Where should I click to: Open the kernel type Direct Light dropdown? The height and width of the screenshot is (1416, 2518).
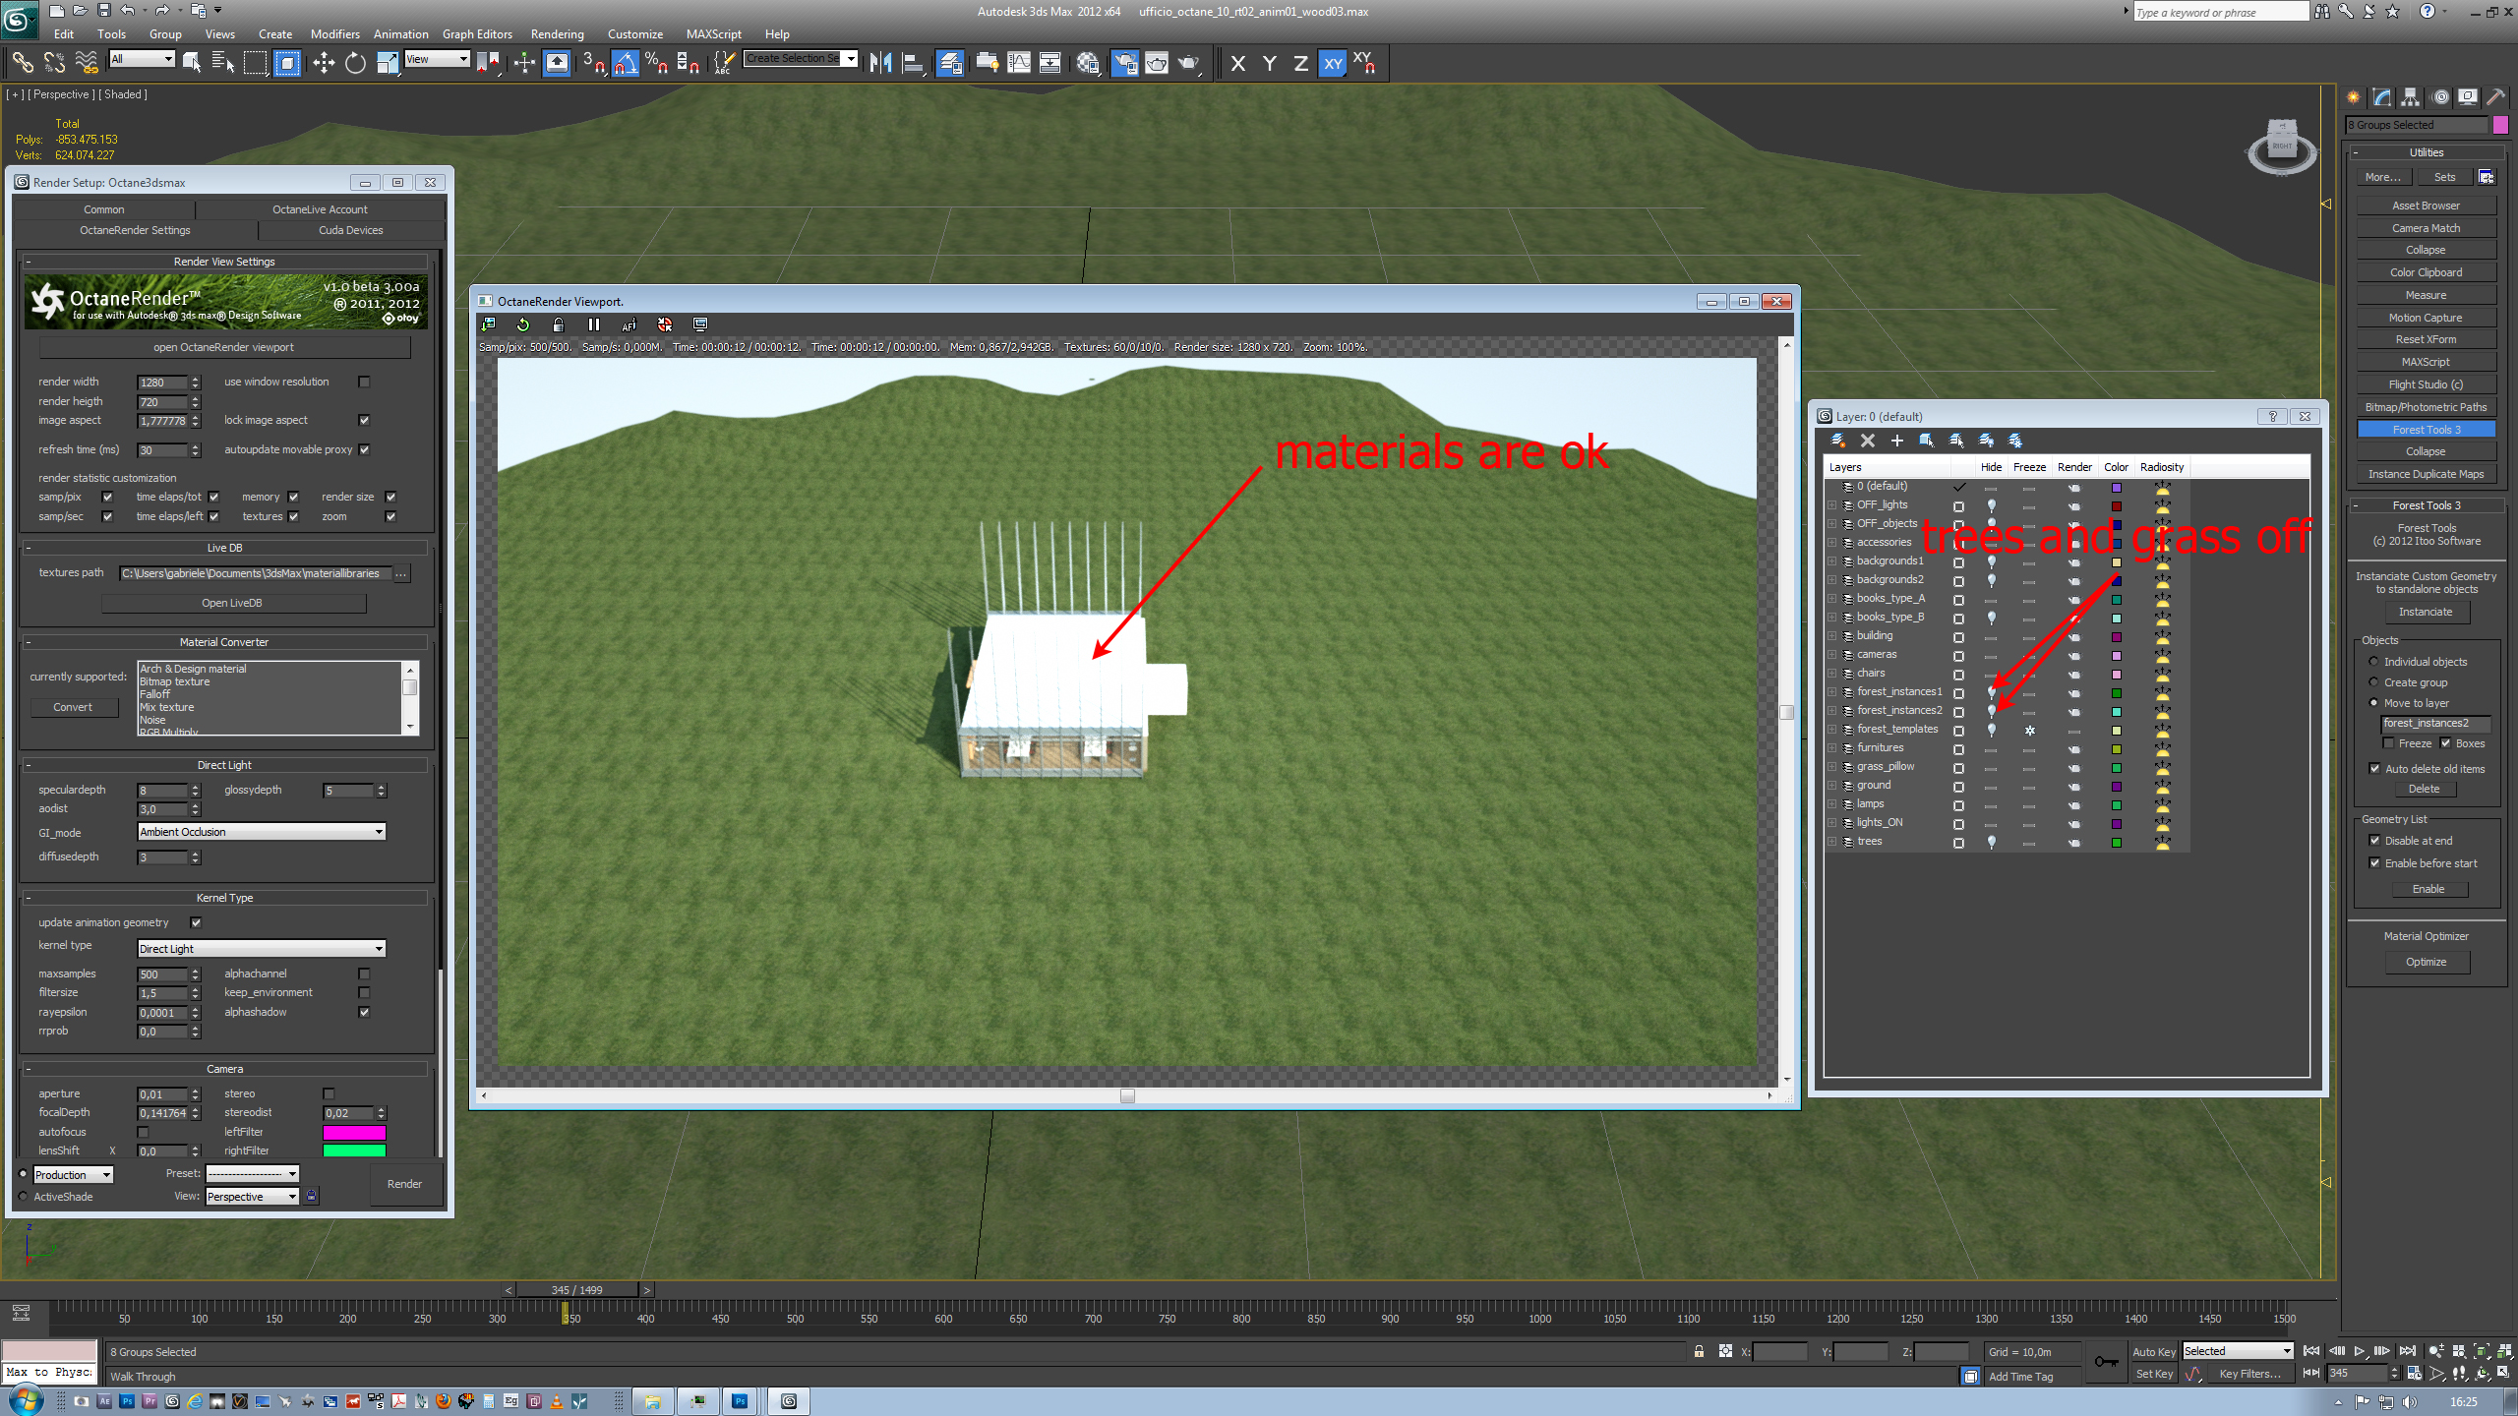coord(261,949)
